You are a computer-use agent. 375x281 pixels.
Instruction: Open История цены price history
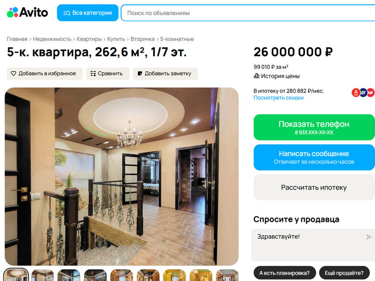(x=276, y=76)
